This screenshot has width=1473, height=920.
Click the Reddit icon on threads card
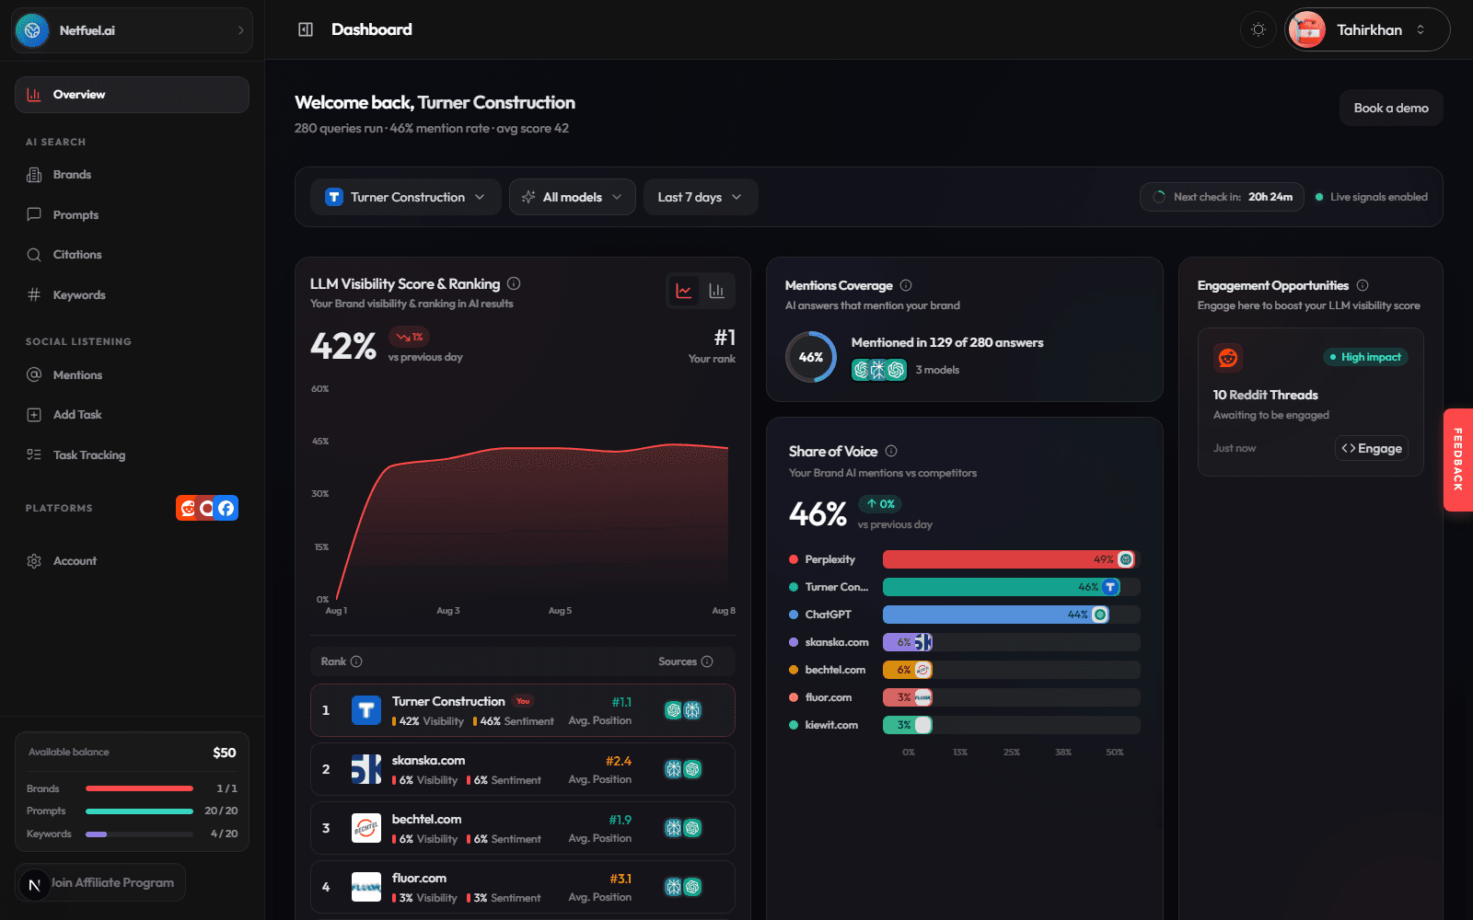coord(1228,358)
